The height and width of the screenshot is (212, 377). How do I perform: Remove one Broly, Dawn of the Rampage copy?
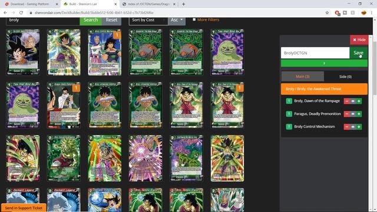pos(347,101)
